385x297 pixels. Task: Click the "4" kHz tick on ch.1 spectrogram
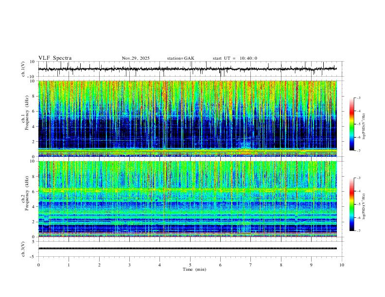pos(34,127)
